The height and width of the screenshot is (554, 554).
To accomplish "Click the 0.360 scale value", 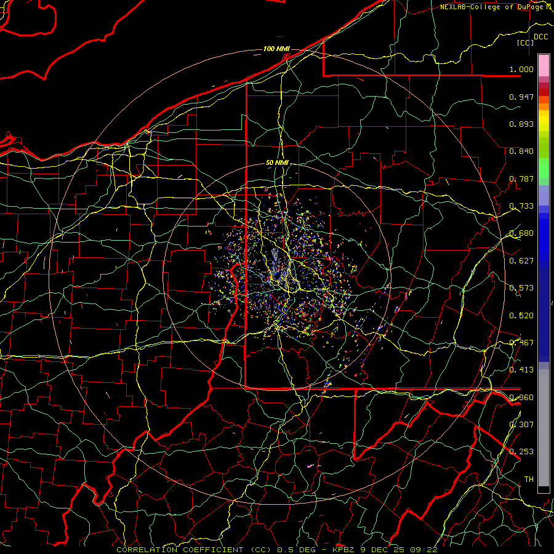I will [521, 398].
